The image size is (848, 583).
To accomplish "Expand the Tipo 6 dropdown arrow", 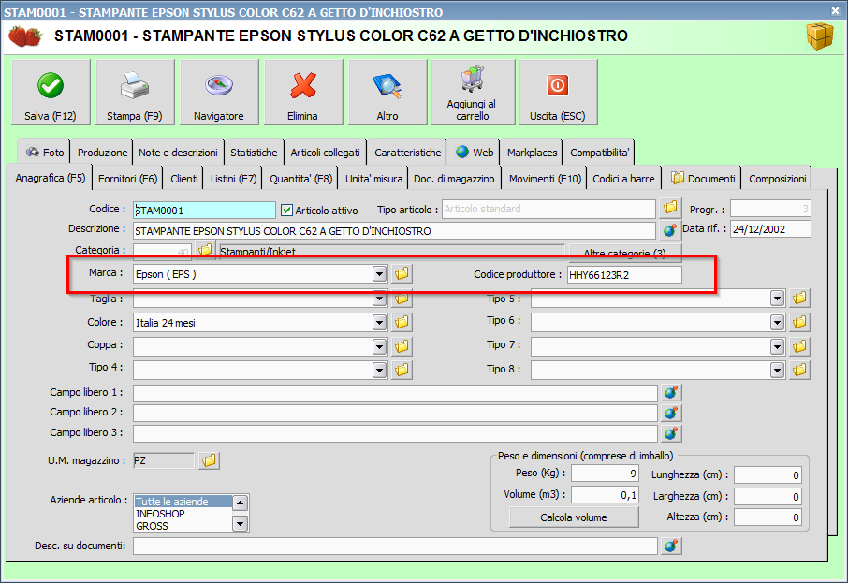I will [777, 323].
